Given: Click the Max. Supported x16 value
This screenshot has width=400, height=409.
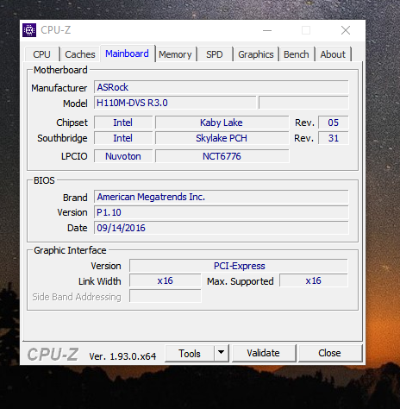Looking at the screenshot, I should coord(314,280).
